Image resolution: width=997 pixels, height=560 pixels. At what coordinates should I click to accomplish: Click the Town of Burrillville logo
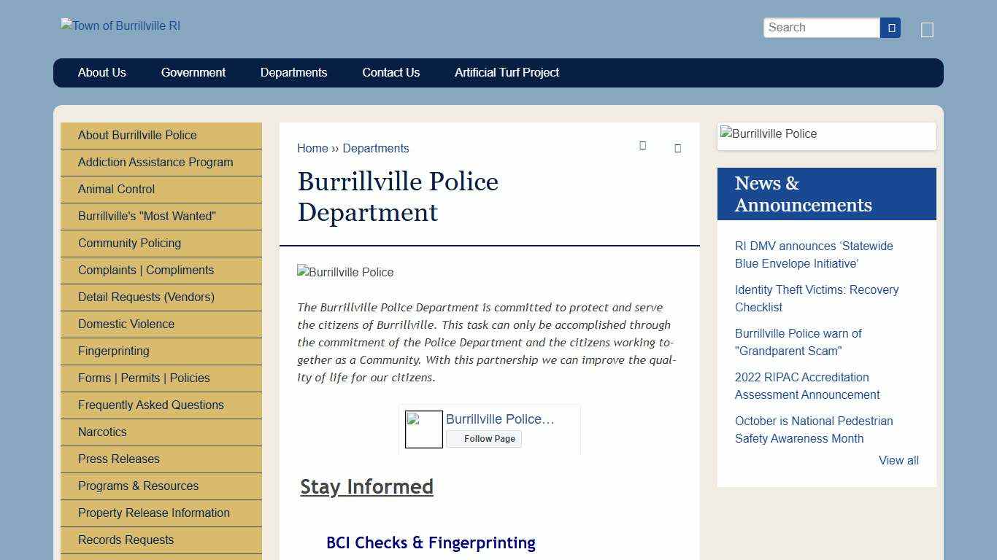coord(120,26)
